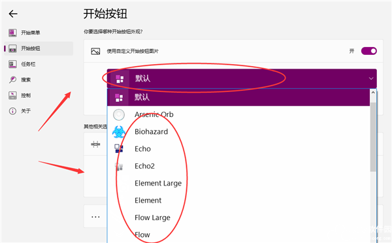Click the Echo squares icon
Image resolution: width=392 pixels, height=243 pixels.
pyautogui.click(x=119, y=148)
